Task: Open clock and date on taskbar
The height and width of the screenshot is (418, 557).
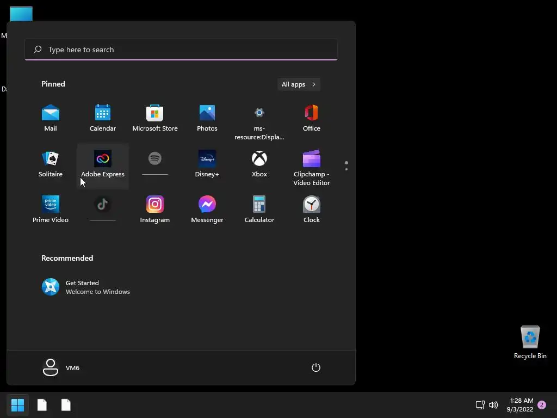Action: 520,405
